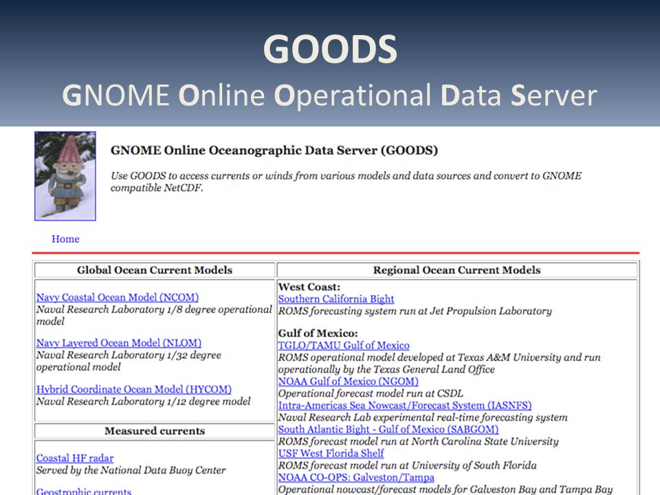Open the Southern California Bight link

pos(336,299)
